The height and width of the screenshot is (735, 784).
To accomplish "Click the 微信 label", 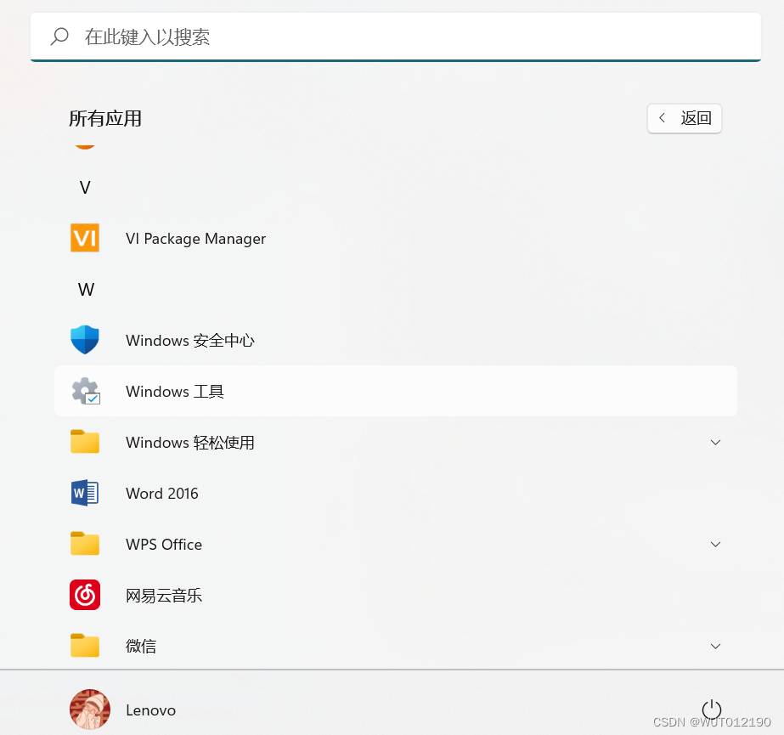I will tap(141, 647).
